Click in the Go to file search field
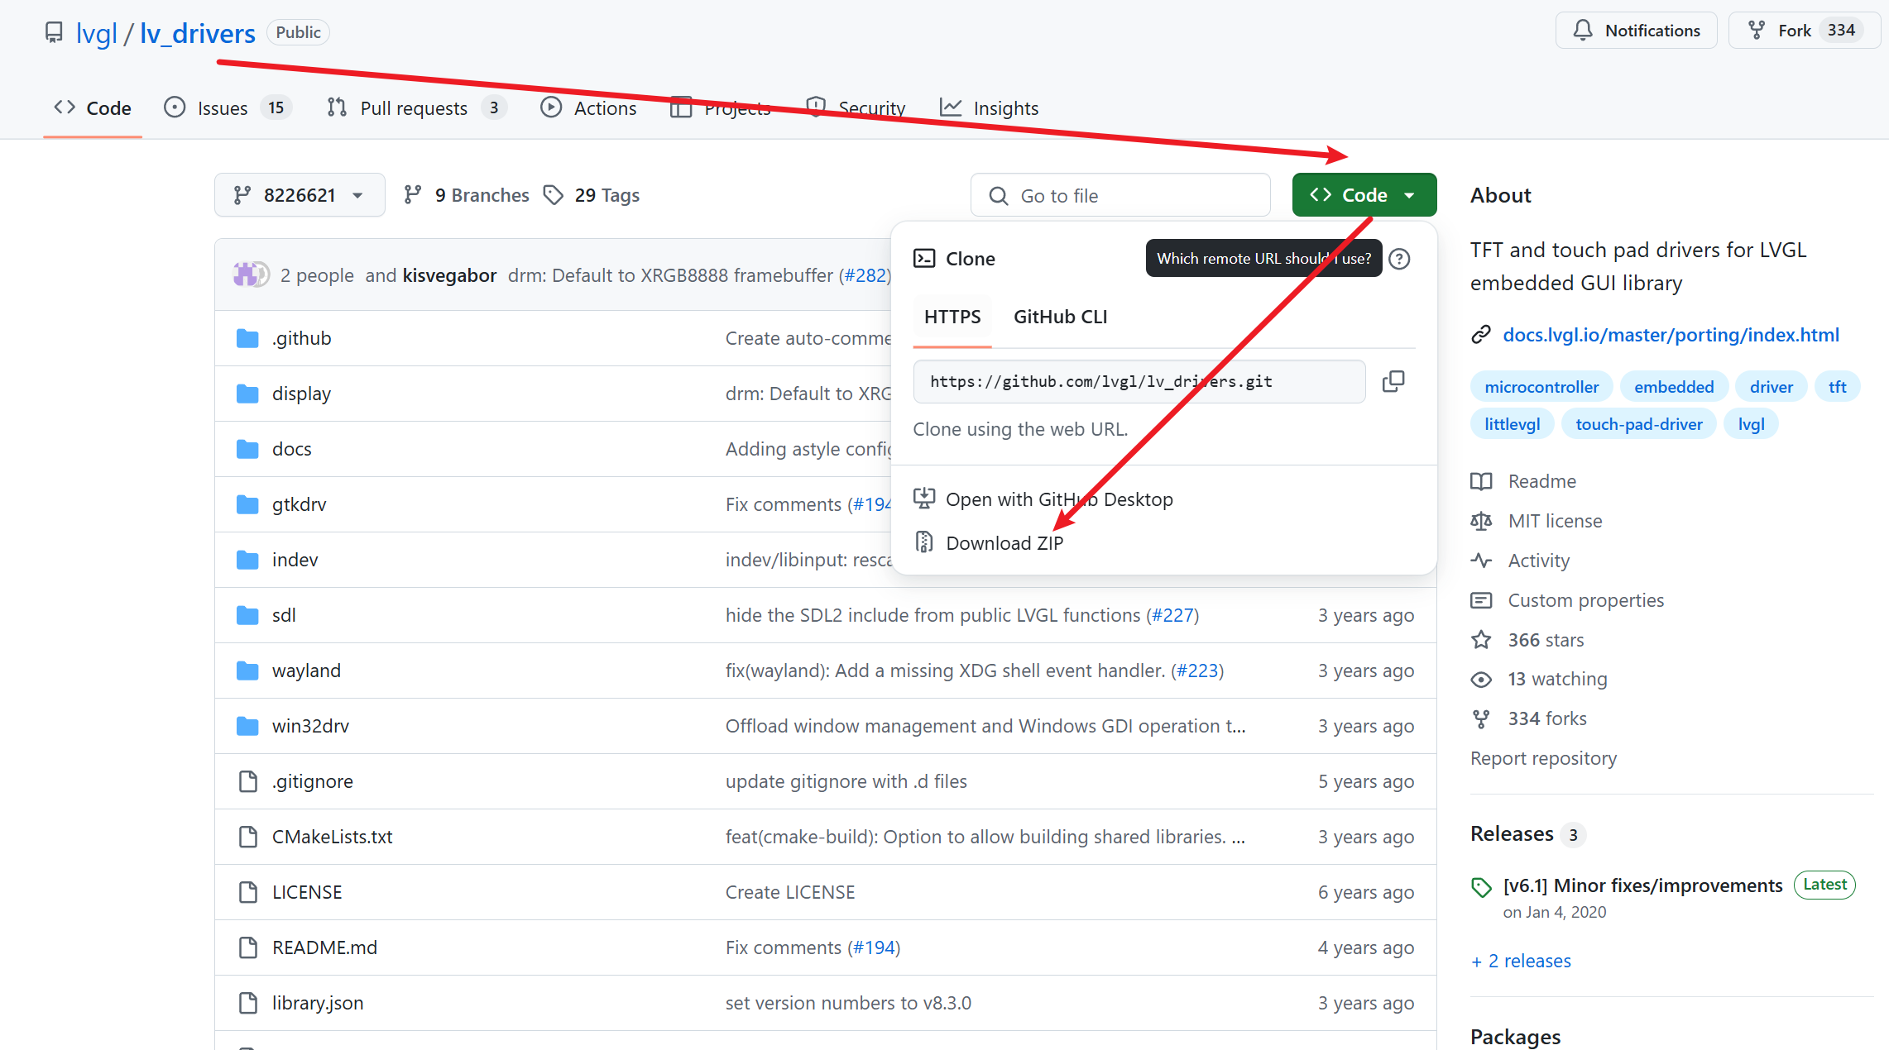Image resolution: width=1889 pixels, height=1050 pixels. point(1120,196)
